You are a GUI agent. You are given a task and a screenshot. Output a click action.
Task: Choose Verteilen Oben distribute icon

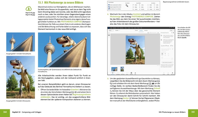[x=148, y=5]
